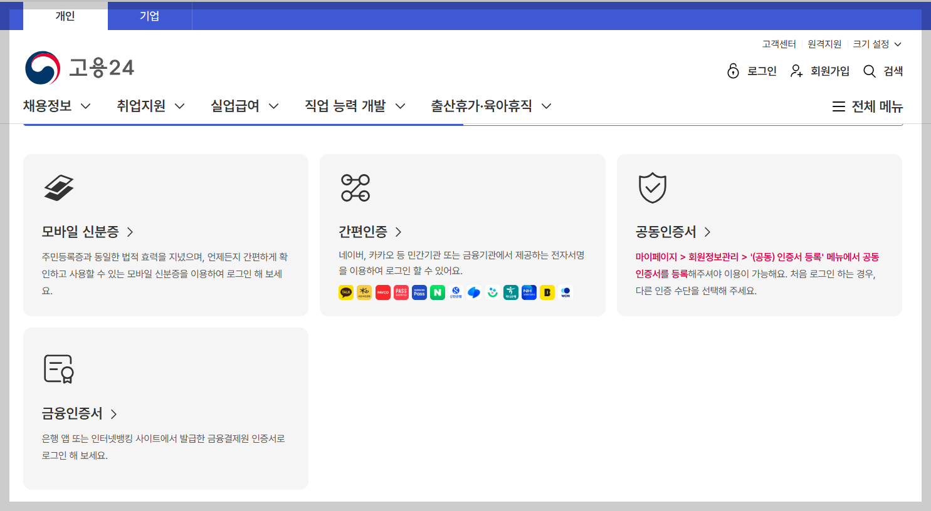
Task: Select the 신한은행 authentication icon
Action: (456, 292)
